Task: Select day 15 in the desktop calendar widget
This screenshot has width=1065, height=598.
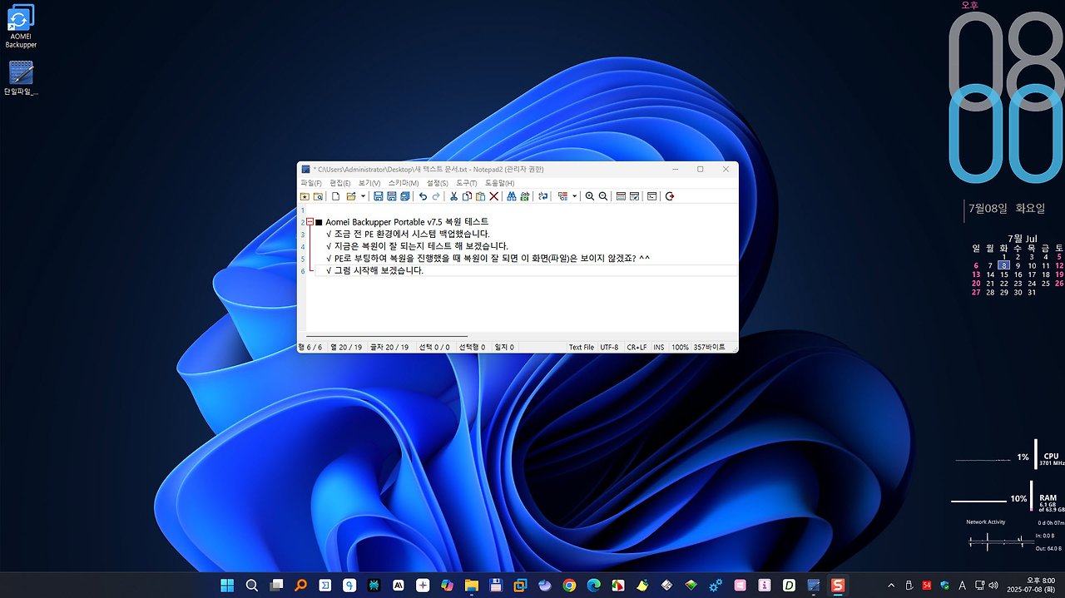Action: pyautogui.click(x=1004, y=274)
